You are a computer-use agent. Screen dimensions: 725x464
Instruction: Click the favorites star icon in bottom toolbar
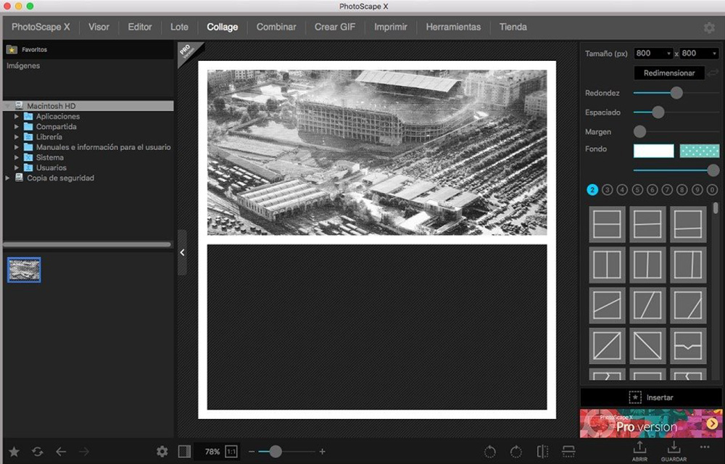[x=14, y=451]
